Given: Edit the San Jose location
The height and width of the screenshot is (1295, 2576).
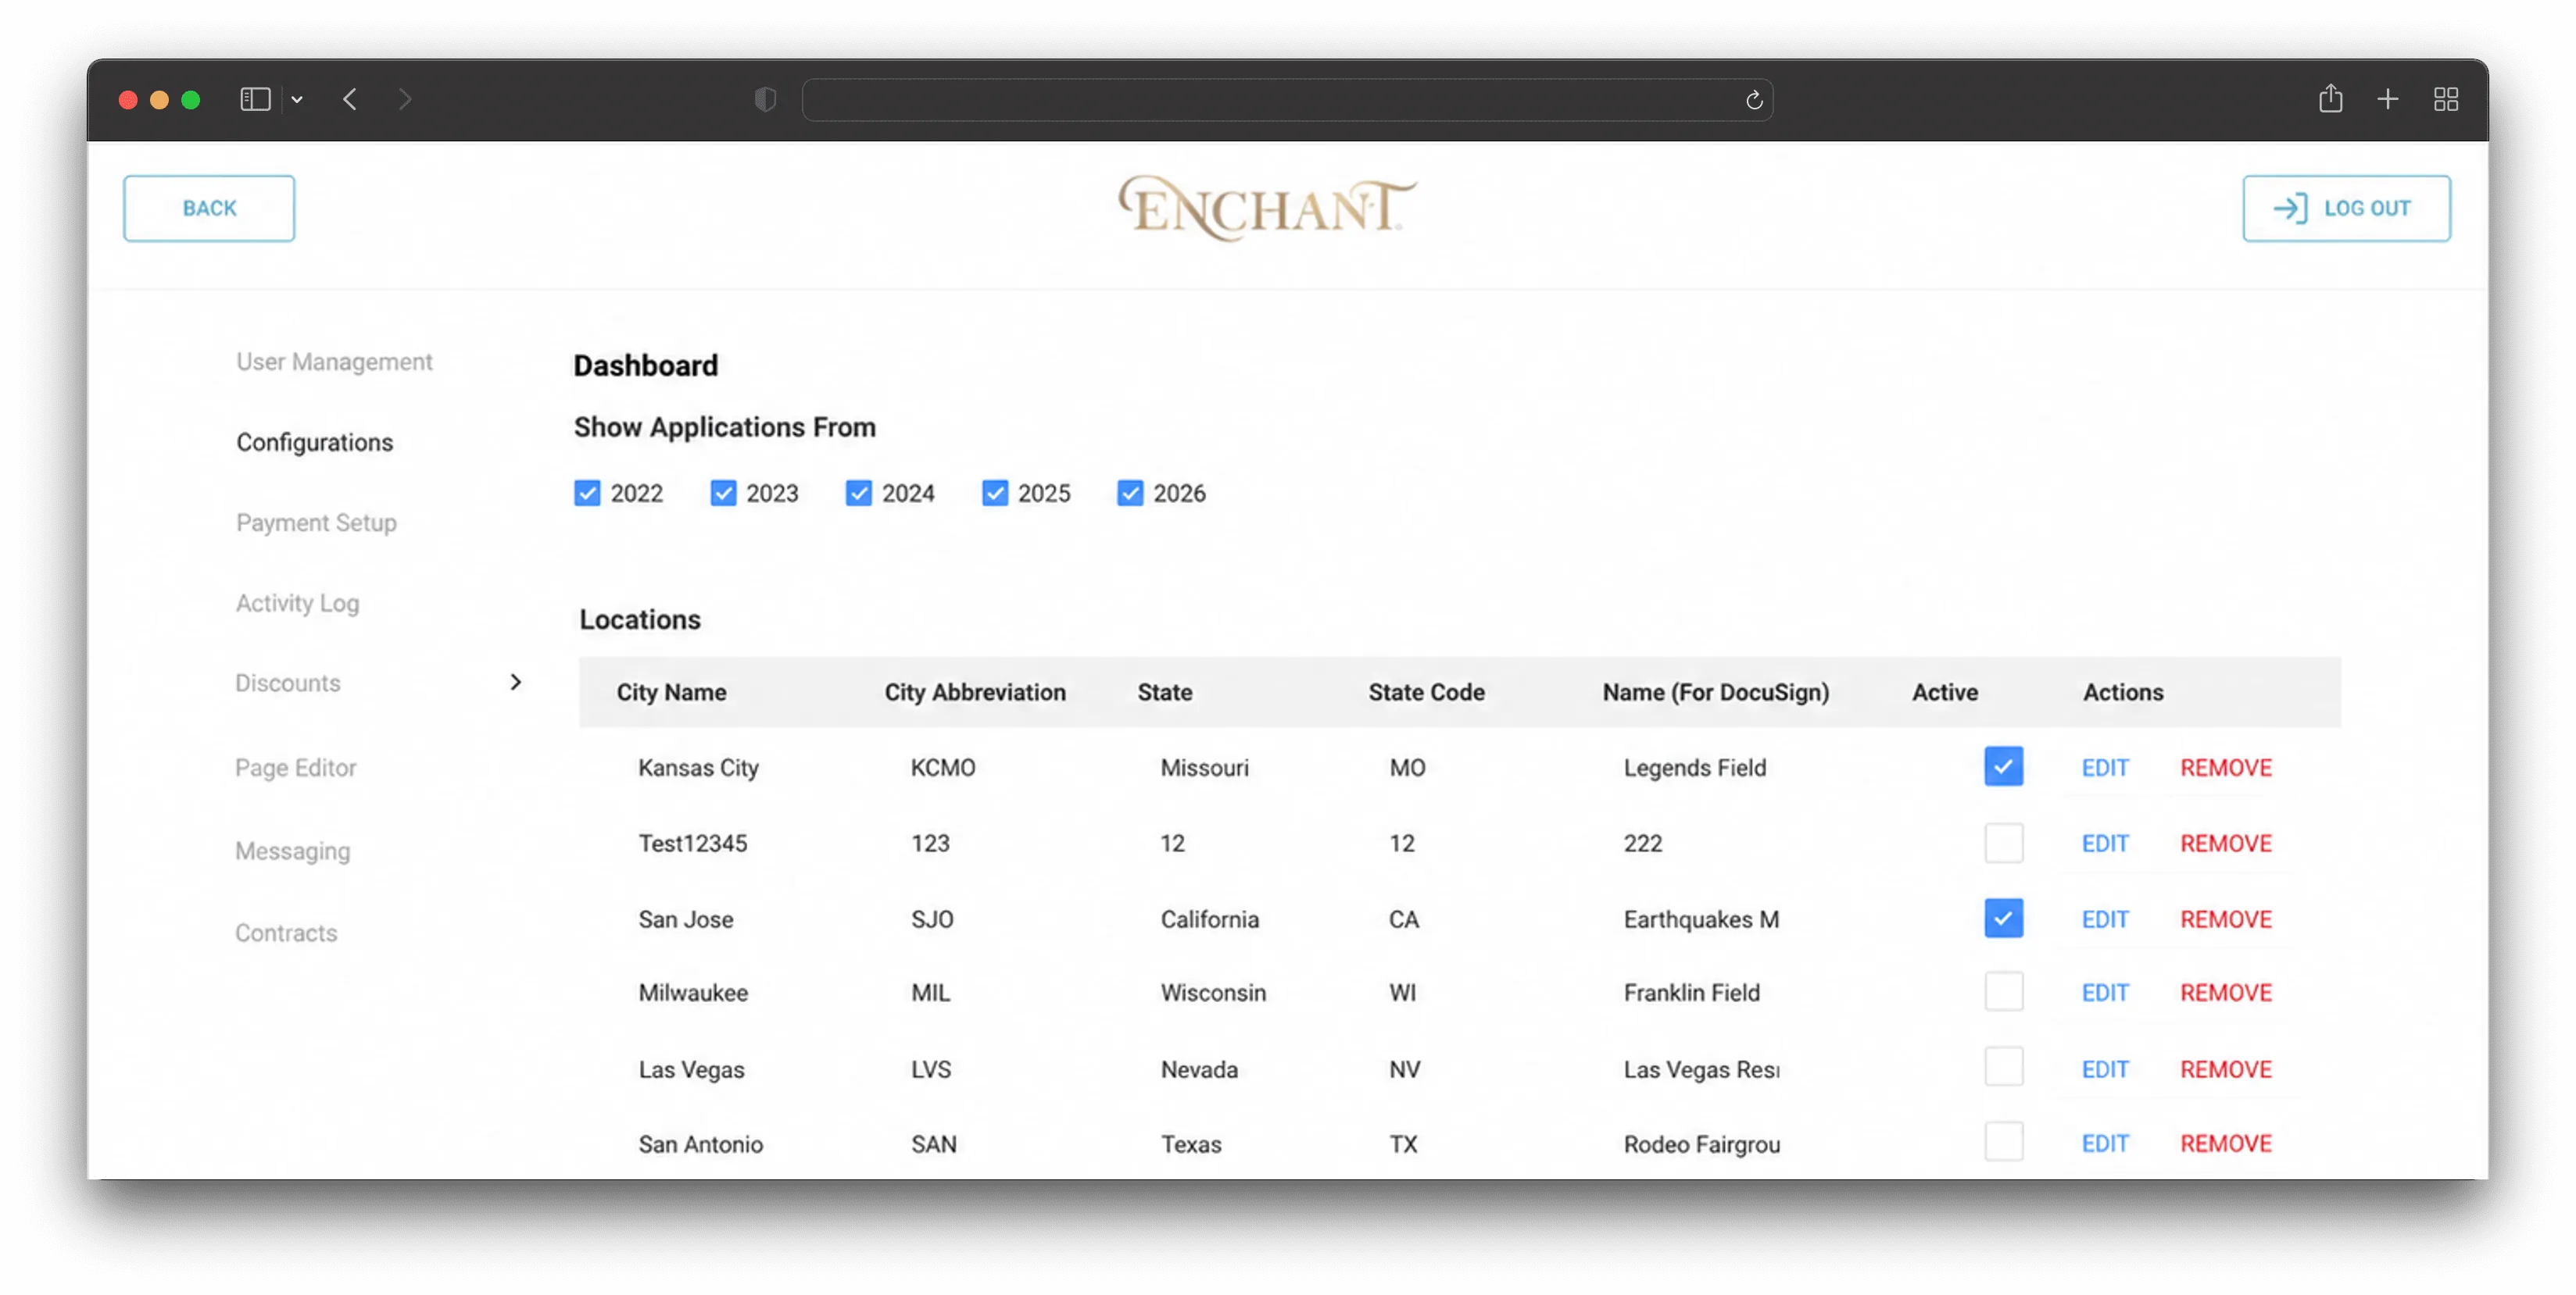Looking at the screenshot, I should point(2105,919).
